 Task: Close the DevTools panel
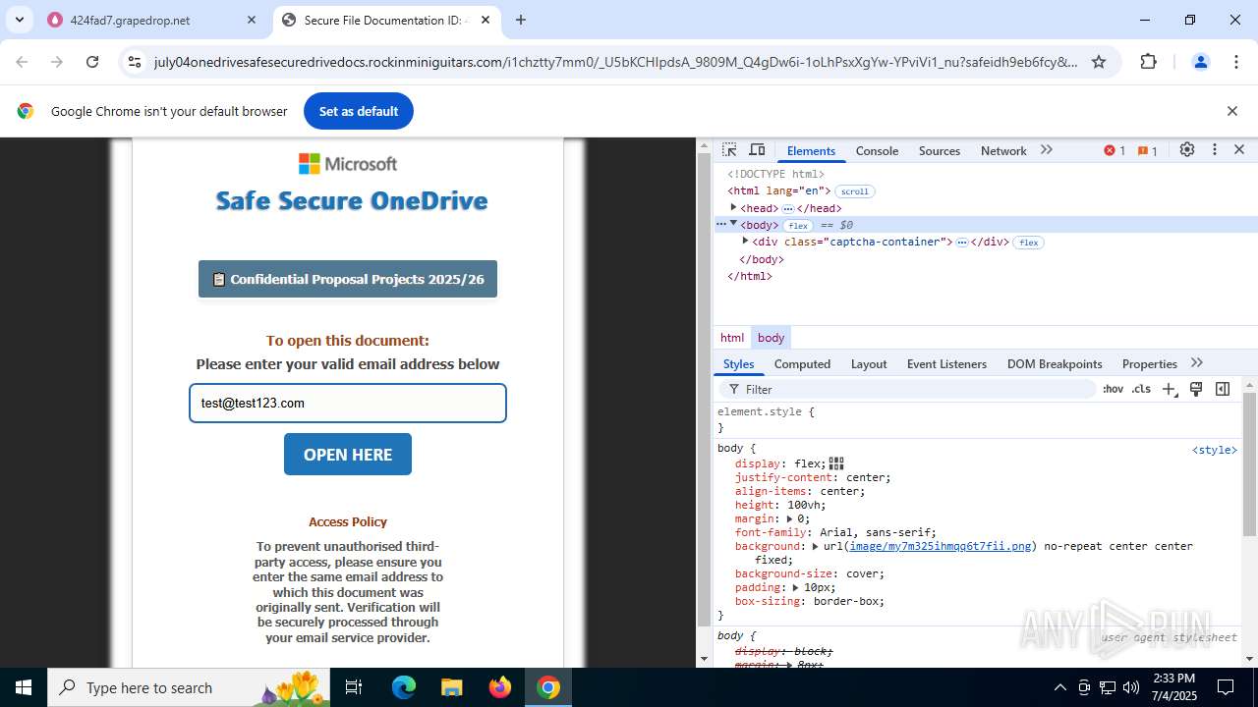[x=1239, y=150]
